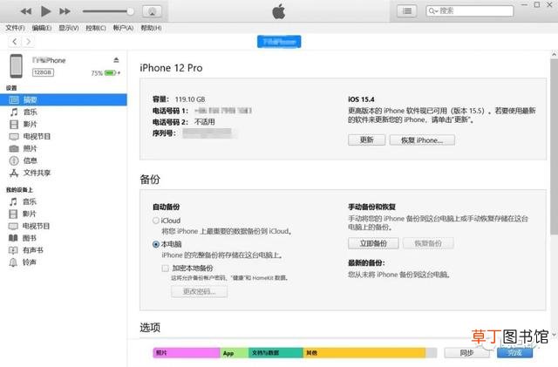Select 电视节目 under 我的设备上
Screen dimensions: 558x367
36,226
